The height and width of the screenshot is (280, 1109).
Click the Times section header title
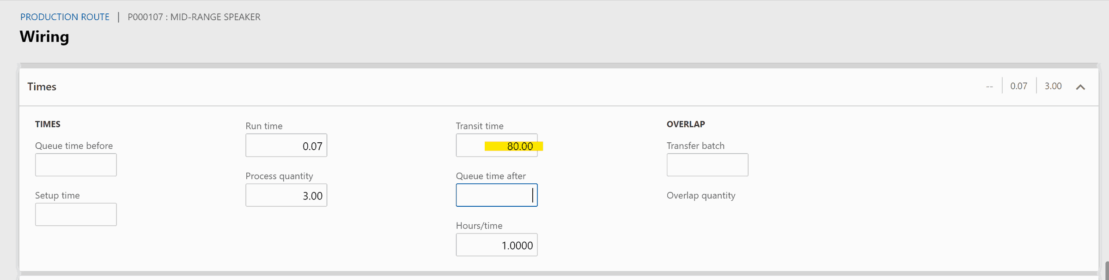coord(42,87)
